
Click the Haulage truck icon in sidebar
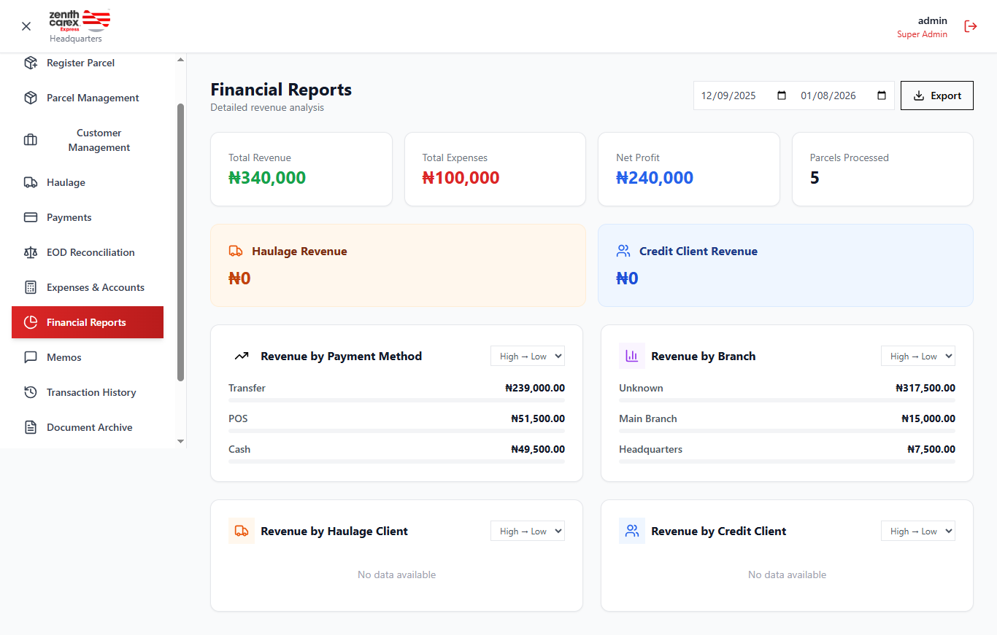(31, 182)
